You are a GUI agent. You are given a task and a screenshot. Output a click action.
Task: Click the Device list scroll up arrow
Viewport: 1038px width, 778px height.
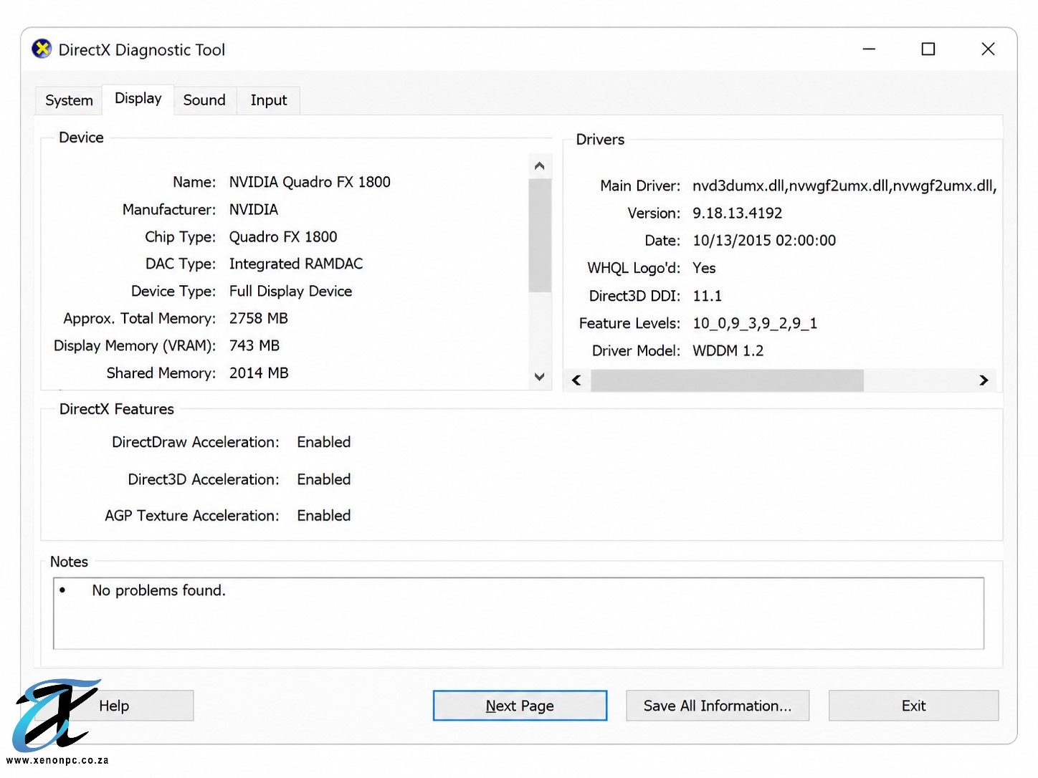coord(540,166)
